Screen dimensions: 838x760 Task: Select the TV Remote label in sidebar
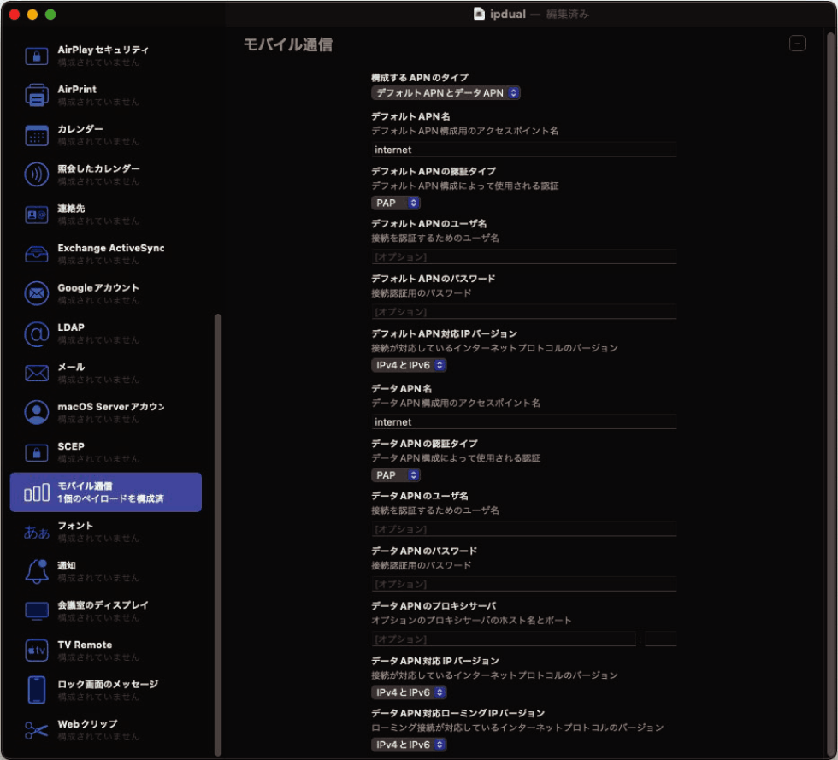pos(85,645)
